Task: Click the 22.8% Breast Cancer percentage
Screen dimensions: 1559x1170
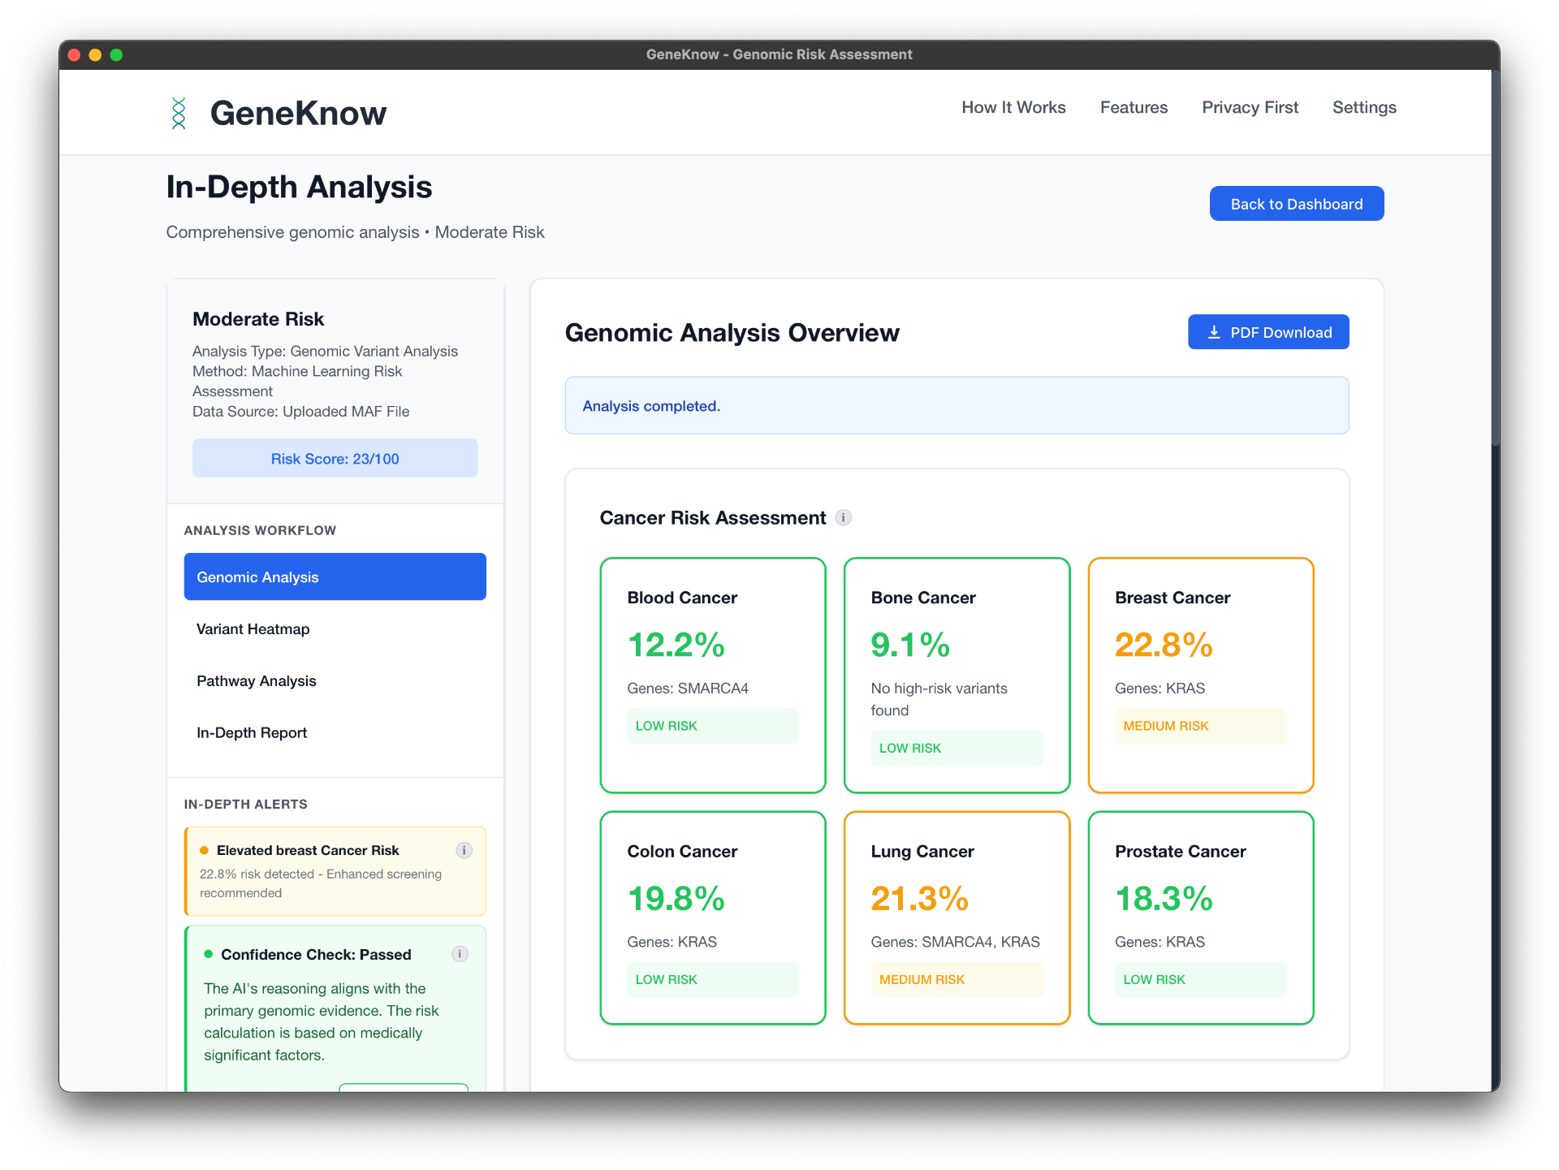Action: [1164, 645]
